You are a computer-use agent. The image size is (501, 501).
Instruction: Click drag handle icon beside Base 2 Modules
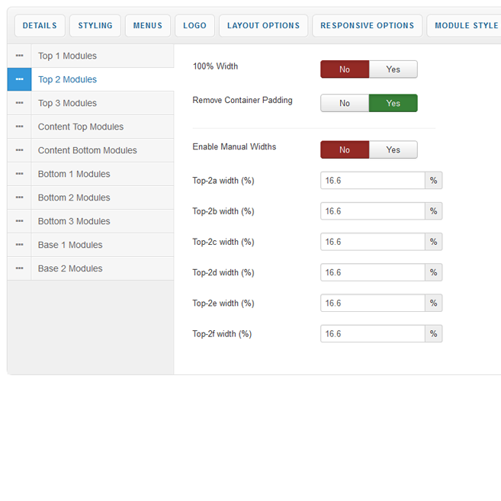tap(19, 269)
